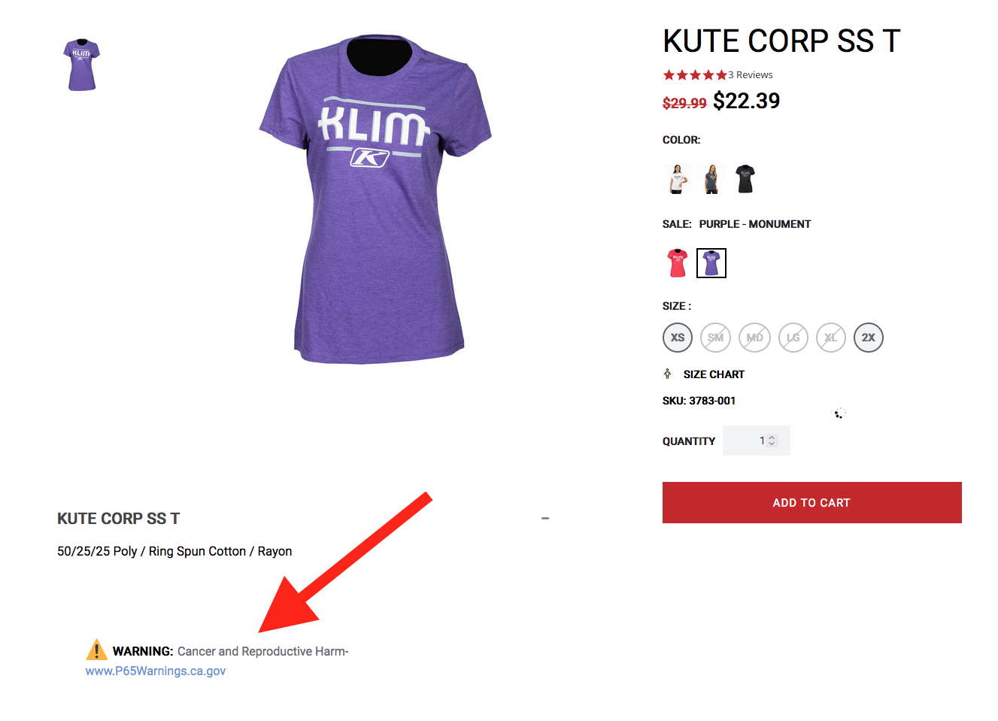Collapse the KUTE CORP SS T description section
The width and height of the screenshot is (998, 721).
click(x=545, y=518)
